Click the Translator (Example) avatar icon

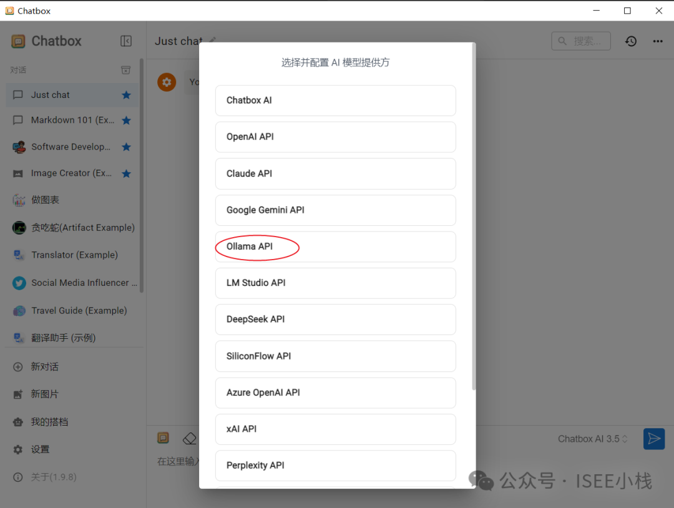coord(19,255)
